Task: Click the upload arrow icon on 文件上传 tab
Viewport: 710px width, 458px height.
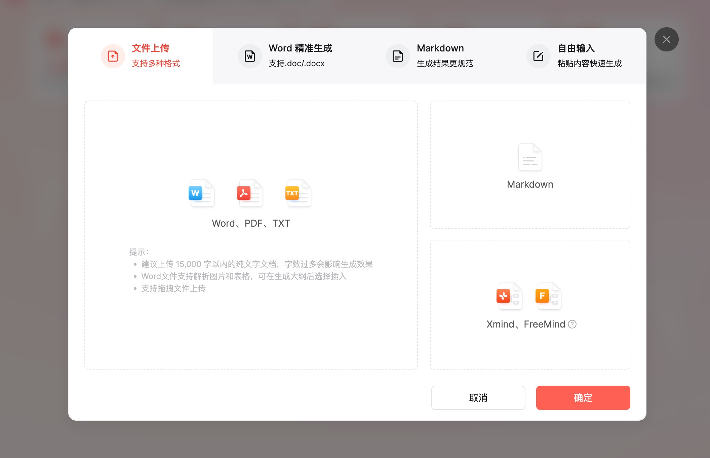Action: click(113, 56)
